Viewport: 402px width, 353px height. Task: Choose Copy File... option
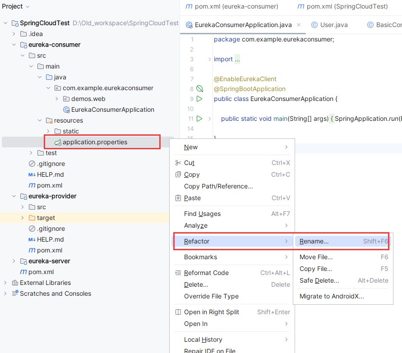pyautogui.click(x=343, y=269)
